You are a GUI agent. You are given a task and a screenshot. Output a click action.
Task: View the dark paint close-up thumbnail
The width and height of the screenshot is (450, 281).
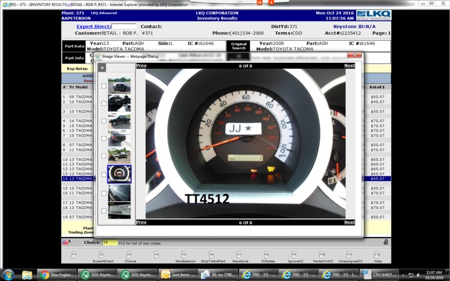coord(119,193)
